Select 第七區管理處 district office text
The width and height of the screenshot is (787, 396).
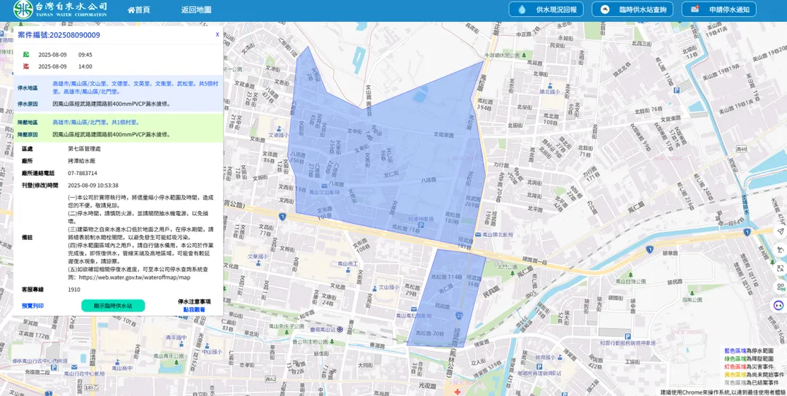pos(83,149)
